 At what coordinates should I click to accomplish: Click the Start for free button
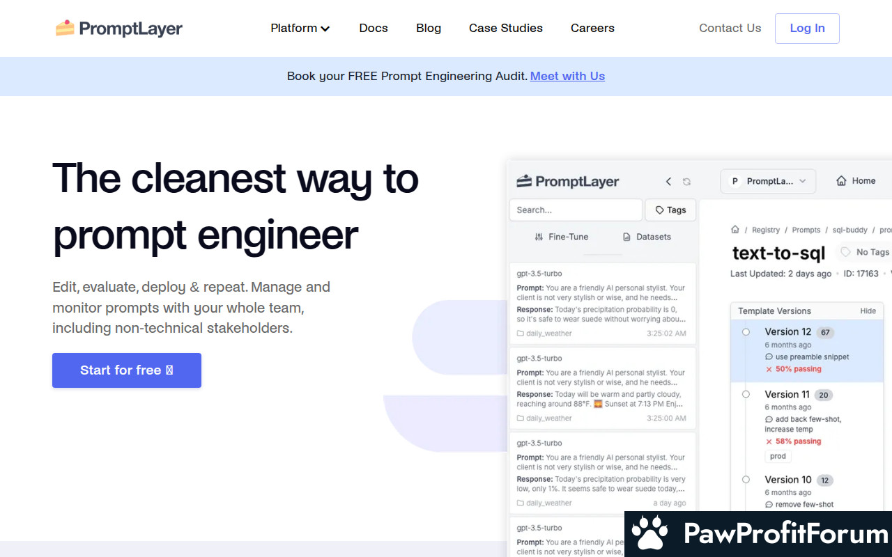click(127, 370)
